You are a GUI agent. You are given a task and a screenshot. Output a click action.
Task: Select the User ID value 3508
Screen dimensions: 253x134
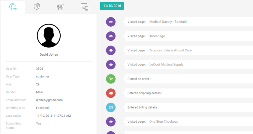pos(40,69)
